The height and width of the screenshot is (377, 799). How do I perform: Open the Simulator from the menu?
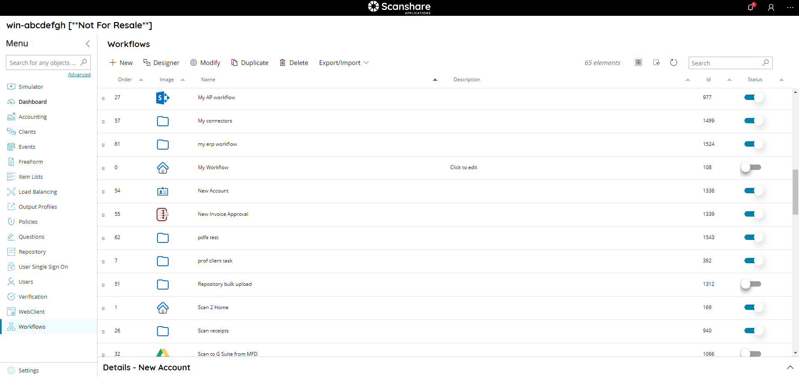[x=30, y=87]
